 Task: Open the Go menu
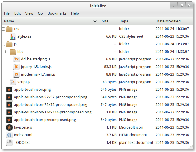[x=40, y=13]
